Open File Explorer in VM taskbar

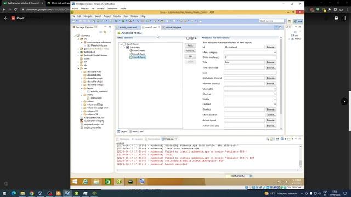tap(97, 182)
